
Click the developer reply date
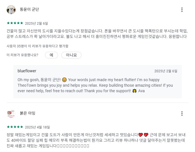pyautogui.click(x=166, y=71)
